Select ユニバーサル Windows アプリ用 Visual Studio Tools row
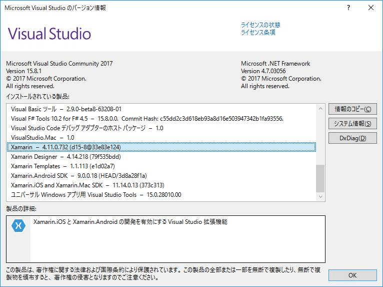 coord(161,195)
